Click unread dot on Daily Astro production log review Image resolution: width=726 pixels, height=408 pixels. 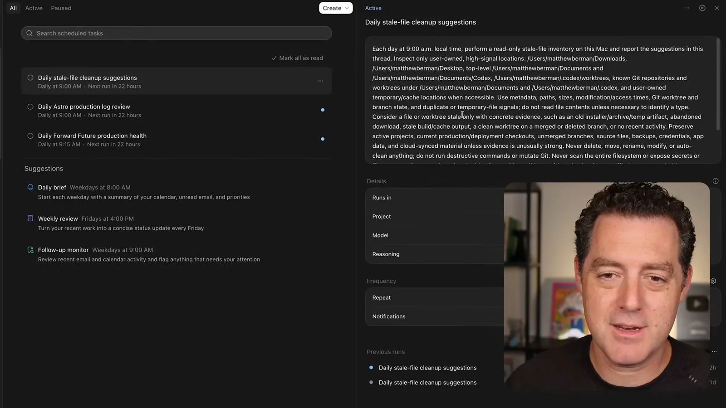tap(323, 110)
